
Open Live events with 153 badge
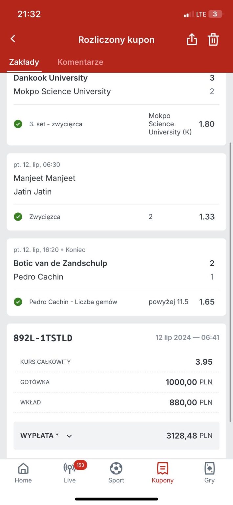(x=70, y=472)
